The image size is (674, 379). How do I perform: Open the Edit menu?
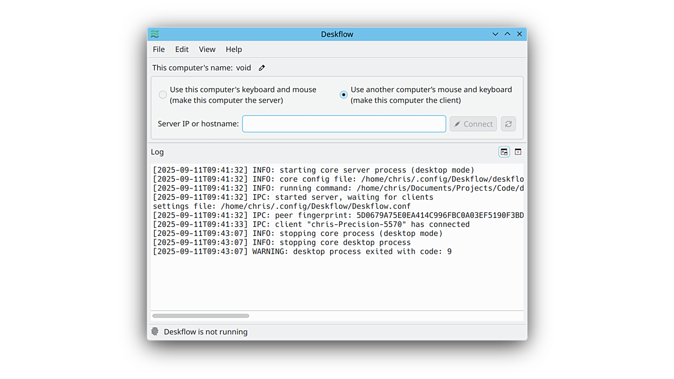[181, 49]
